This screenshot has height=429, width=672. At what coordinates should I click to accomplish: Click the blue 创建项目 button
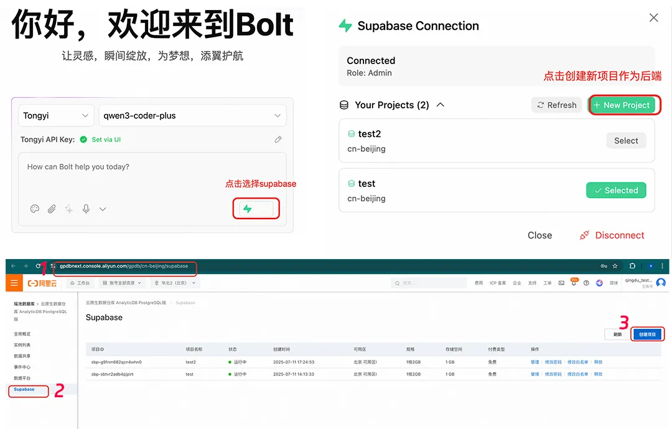tap(647, 334)
